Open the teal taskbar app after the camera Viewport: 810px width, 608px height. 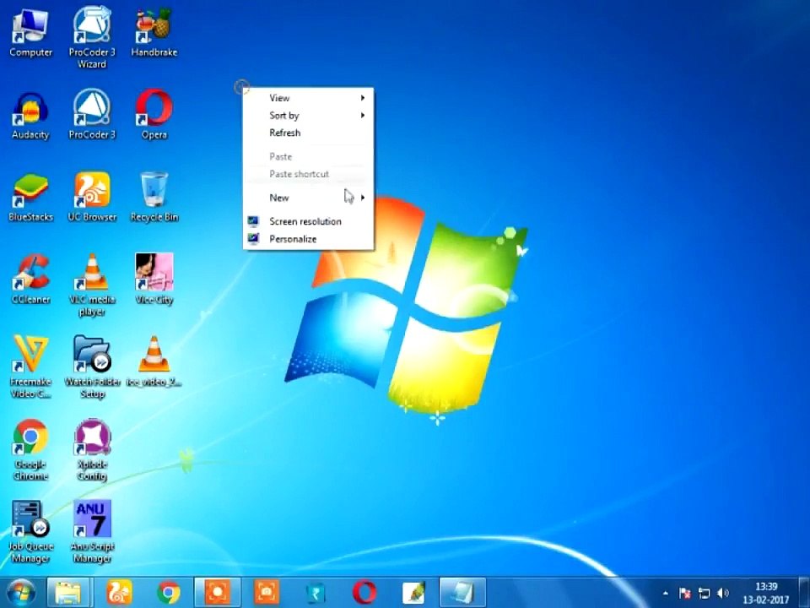[x=315, y=593]
